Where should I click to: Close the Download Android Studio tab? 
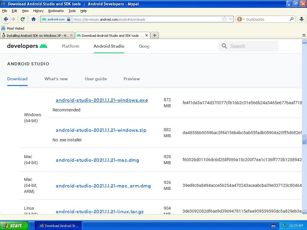click(146, 35)
